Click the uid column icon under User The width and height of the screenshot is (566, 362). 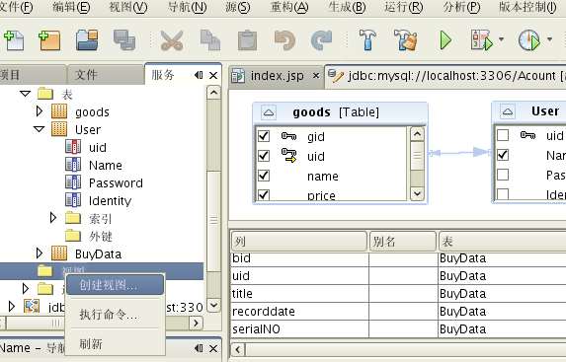(x=73, y=147)
